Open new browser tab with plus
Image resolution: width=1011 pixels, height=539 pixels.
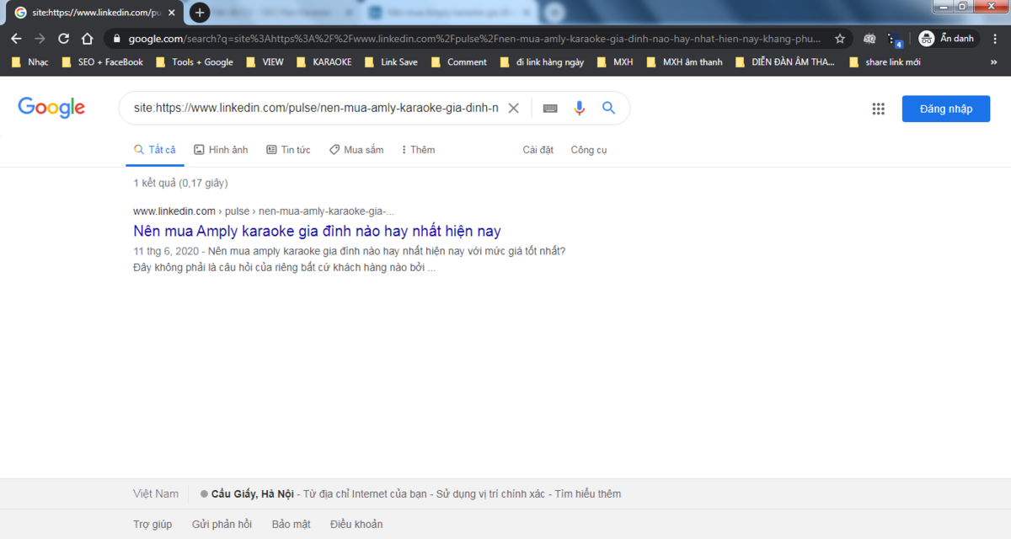[200, 13]
